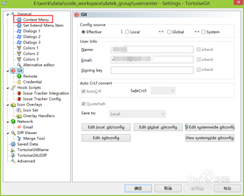Toggle inherit checkbox for Name

[x=199, y=49]
